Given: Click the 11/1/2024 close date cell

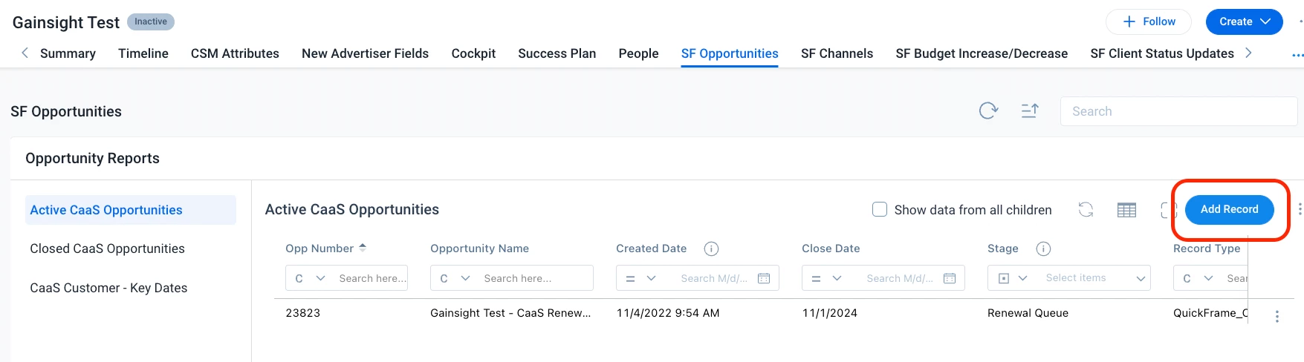Looking at the screenshot, I should (x=829, y=313).
